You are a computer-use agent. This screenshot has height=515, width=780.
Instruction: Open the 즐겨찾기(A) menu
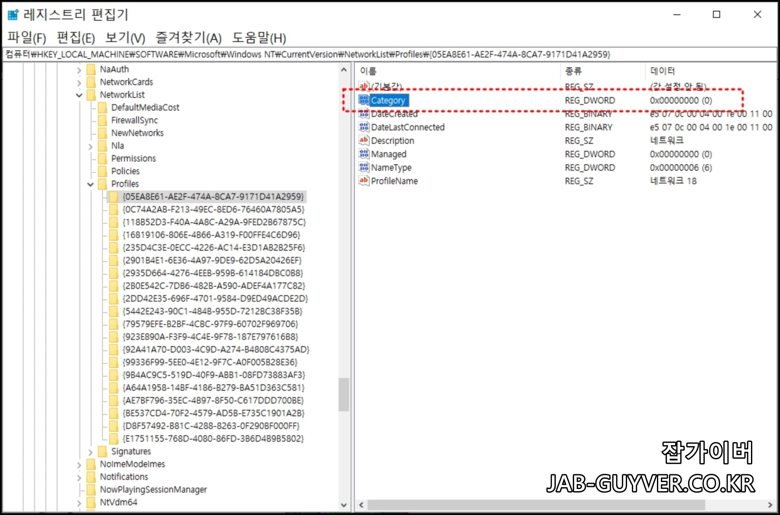pos(188,38)
